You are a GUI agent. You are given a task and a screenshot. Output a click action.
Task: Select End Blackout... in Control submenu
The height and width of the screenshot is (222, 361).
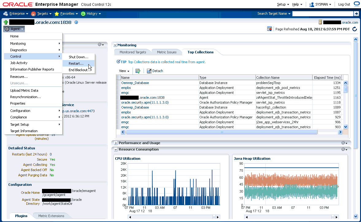coord(79,70)
